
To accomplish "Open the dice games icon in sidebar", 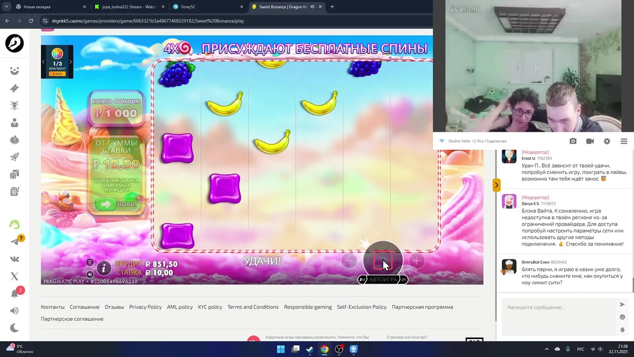I will pos(14,174).
